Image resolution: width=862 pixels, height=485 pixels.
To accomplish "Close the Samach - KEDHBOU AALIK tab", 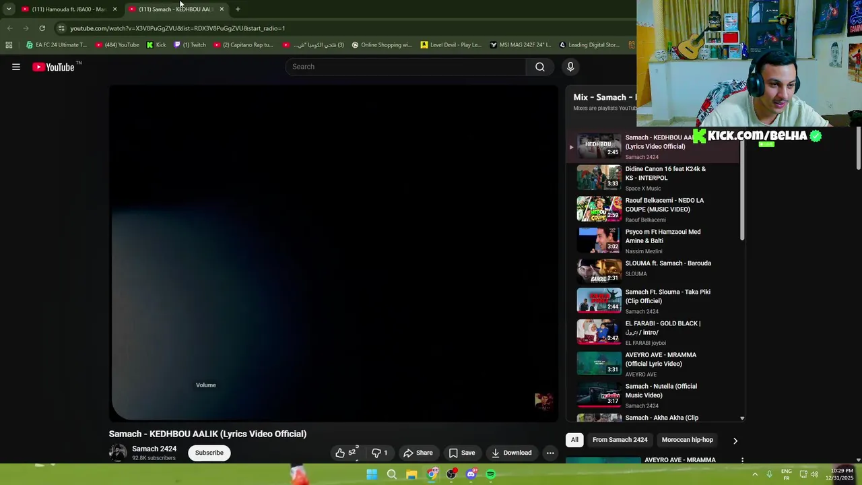I will [x=222, y=9].
